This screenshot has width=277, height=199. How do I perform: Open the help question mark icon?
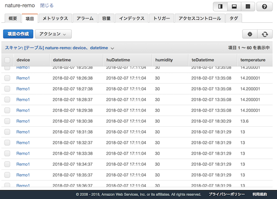coord(264,6)
